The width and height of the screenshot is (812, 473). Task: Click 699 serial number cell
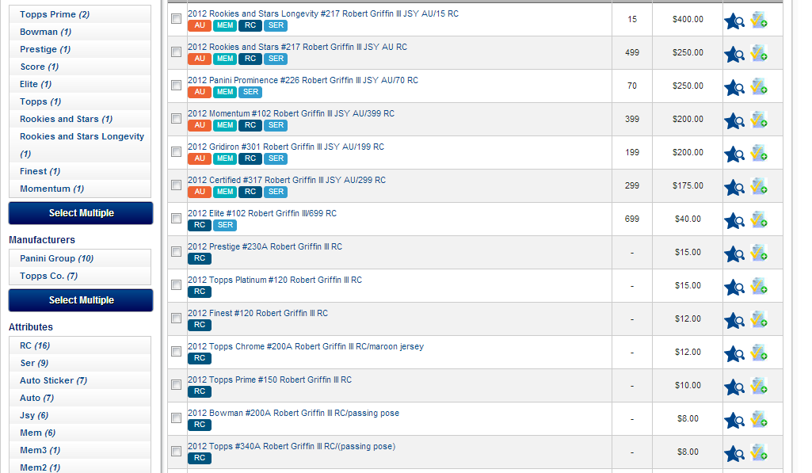point(632,219)
